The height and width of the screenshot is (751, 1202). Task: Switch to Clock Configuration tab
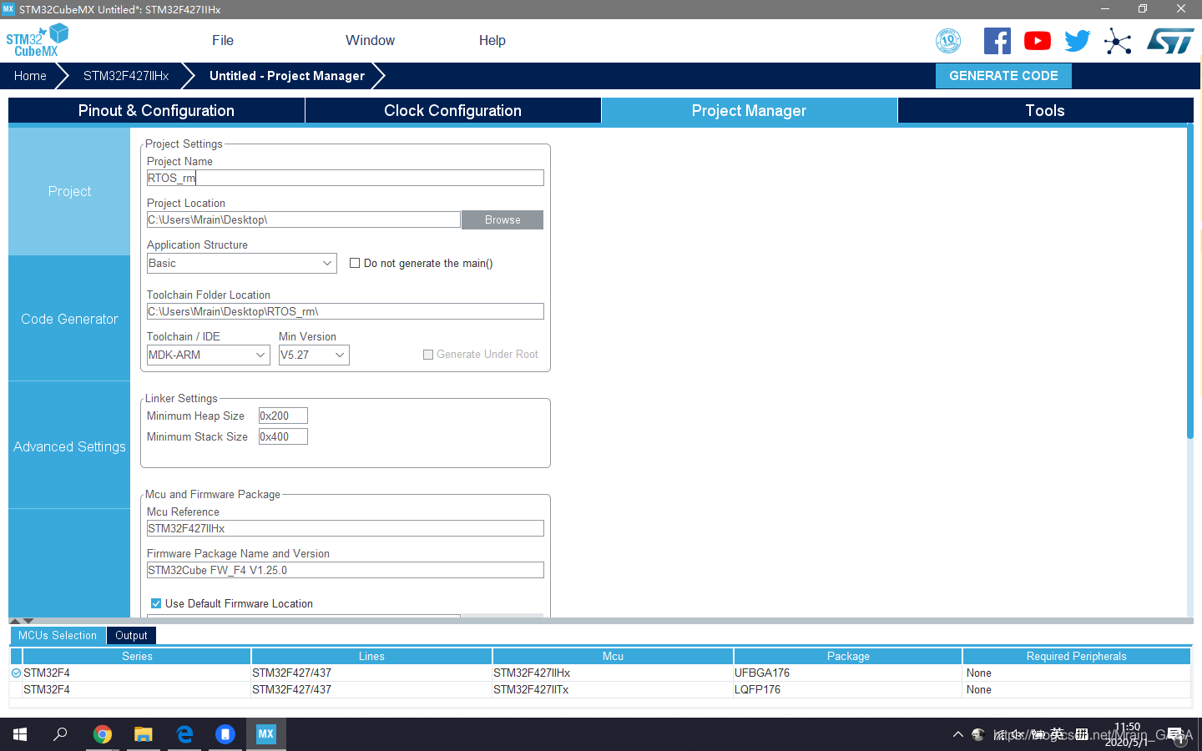(x=452, y=110)
